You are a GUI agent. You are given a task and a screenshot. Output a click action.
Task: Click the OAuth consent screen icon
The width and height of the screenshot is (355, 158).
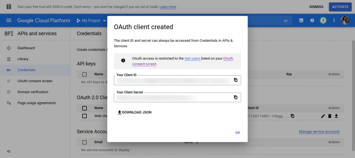tap(9, 81)
